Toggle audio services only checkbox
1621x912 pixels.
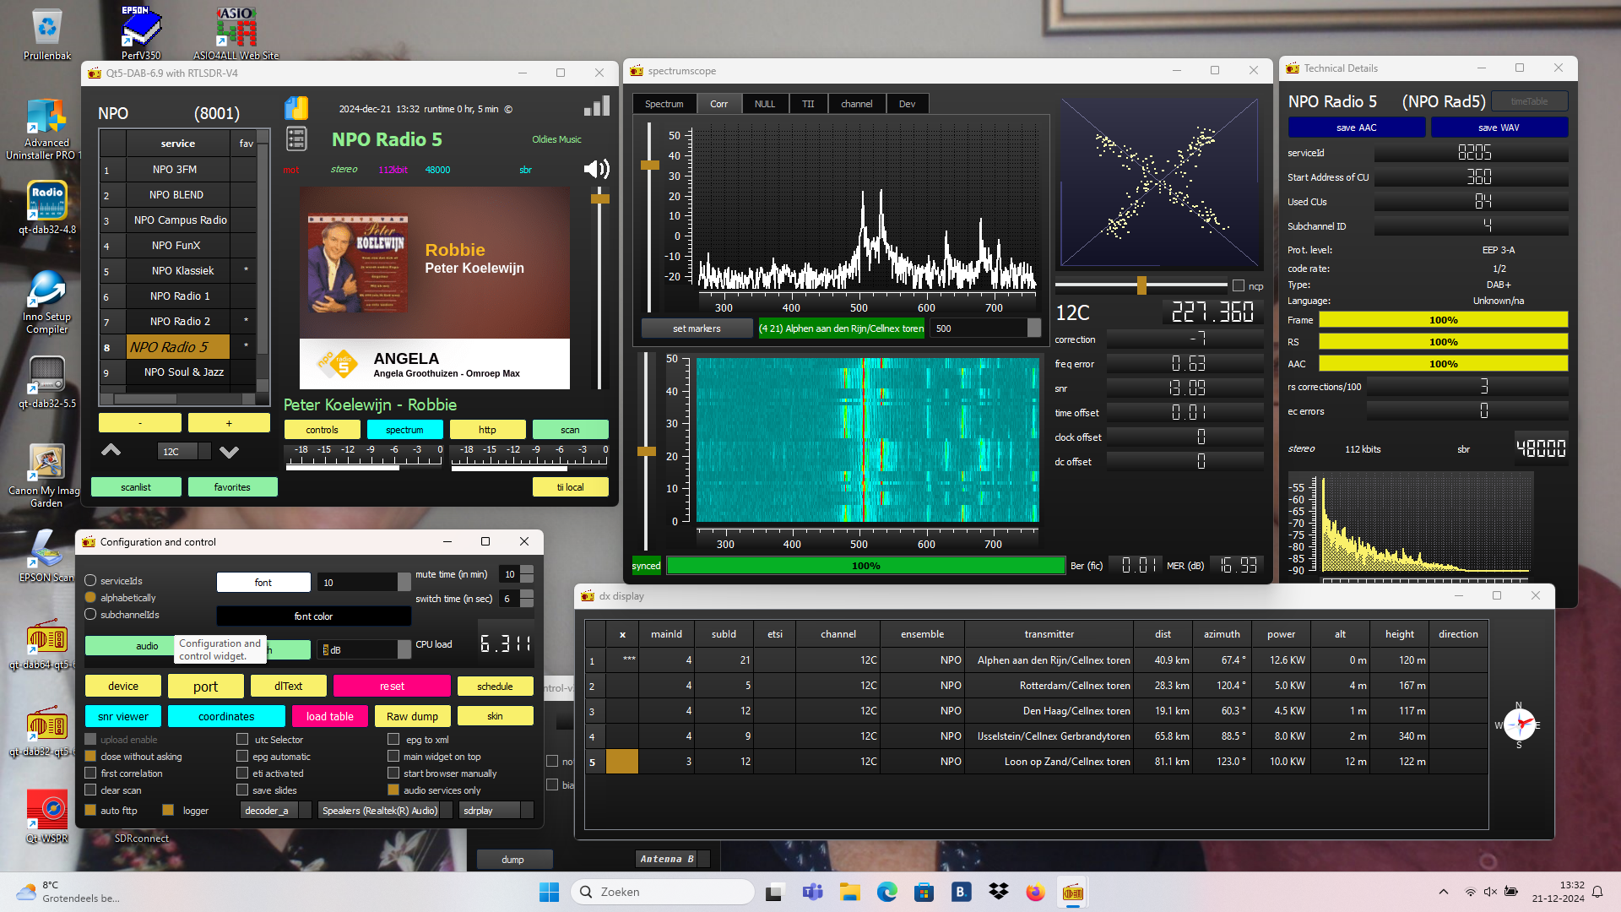coord(393,790)
